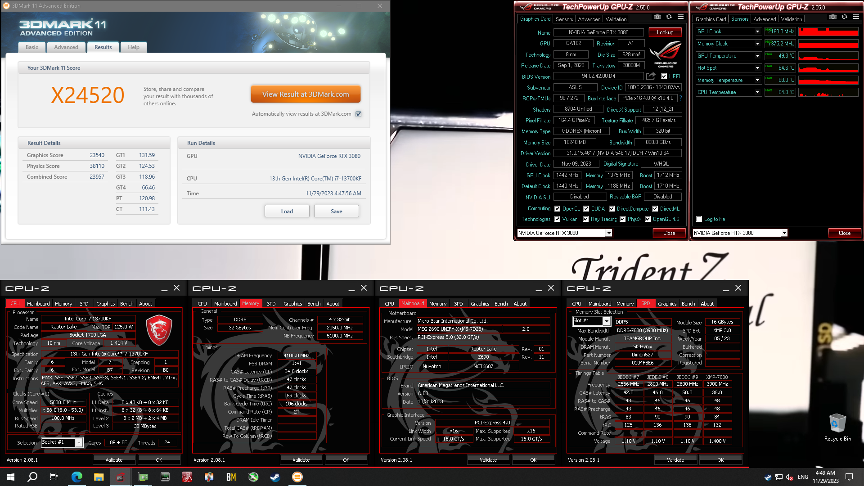The width and height of the screenshot is (864, 486).
Task: Click the camera icon in GPU-Z Sensors window
Action: point(832,17)
